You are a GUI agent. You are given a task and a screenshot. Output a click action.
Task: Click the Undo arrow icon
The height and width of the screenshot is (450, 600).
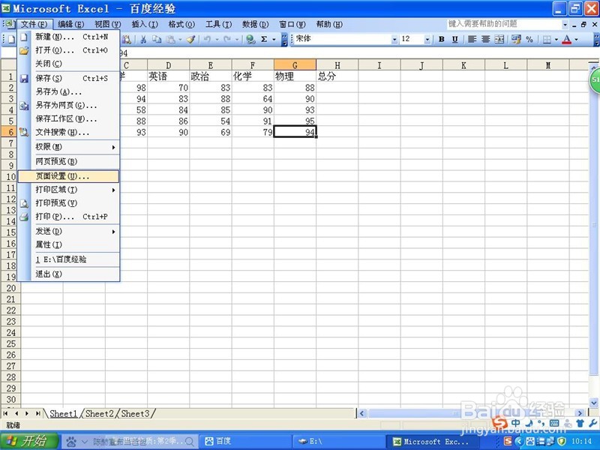208,39
